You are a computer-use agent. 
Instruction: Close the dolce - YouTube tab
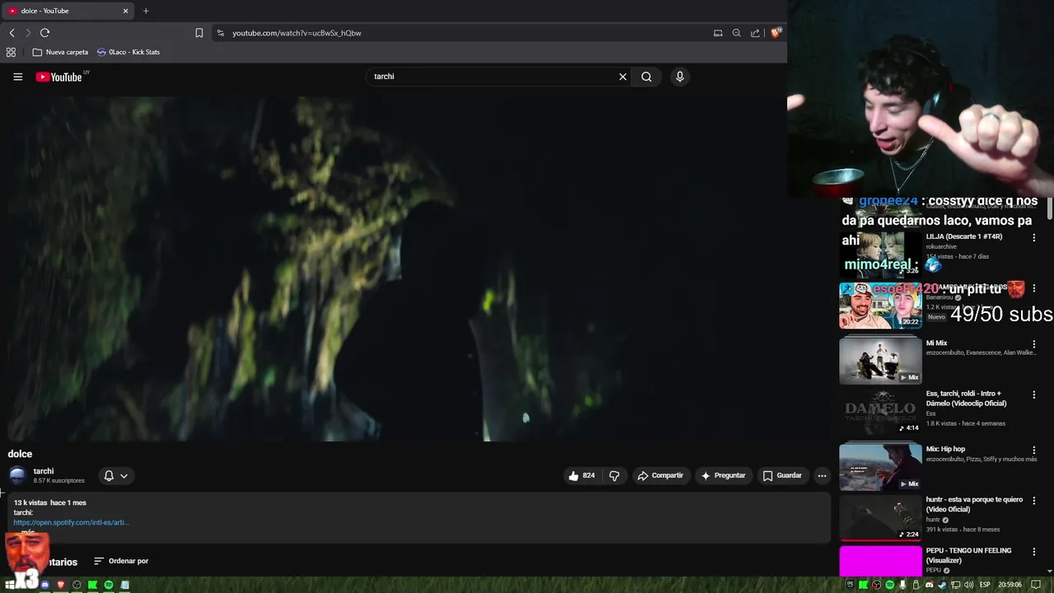[x=125, y=11]
